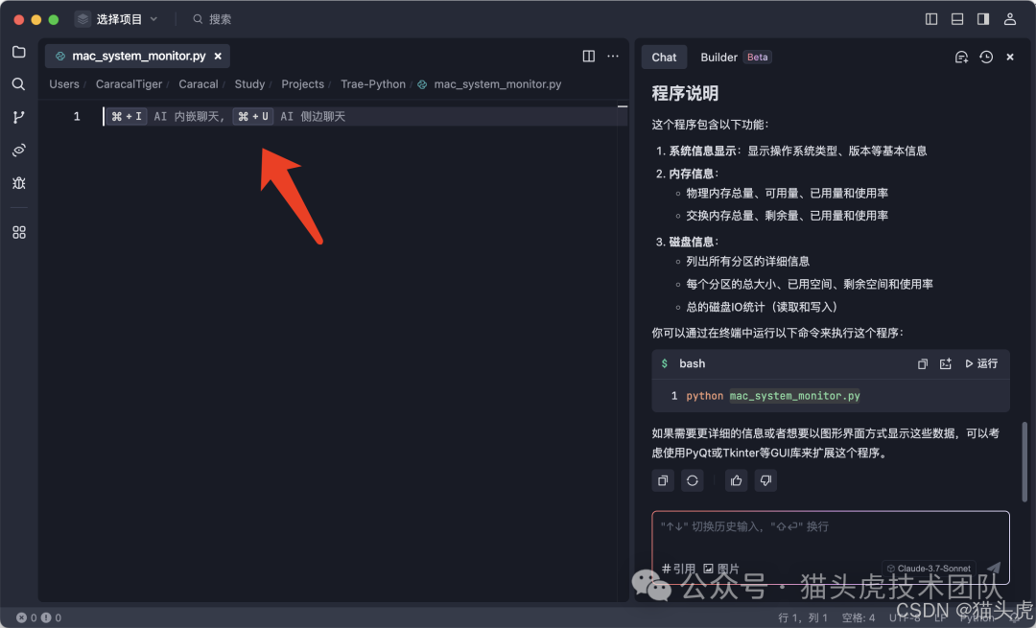Close the mac_system_monitor.py editor tab
1036x628 pixels.
tap(218, 57)
